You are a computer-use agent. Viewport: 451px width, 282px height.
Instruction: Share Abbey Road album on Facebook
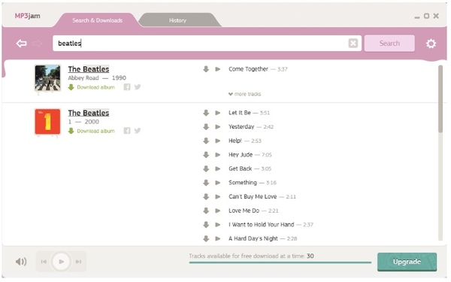click(127, 87)
